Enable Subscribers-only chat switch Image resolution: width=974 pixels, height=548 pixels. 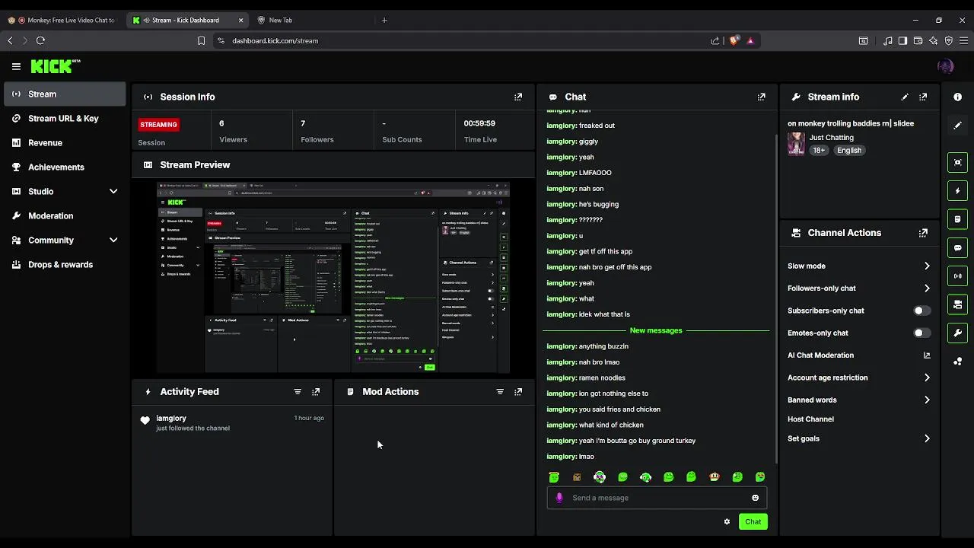921,311
